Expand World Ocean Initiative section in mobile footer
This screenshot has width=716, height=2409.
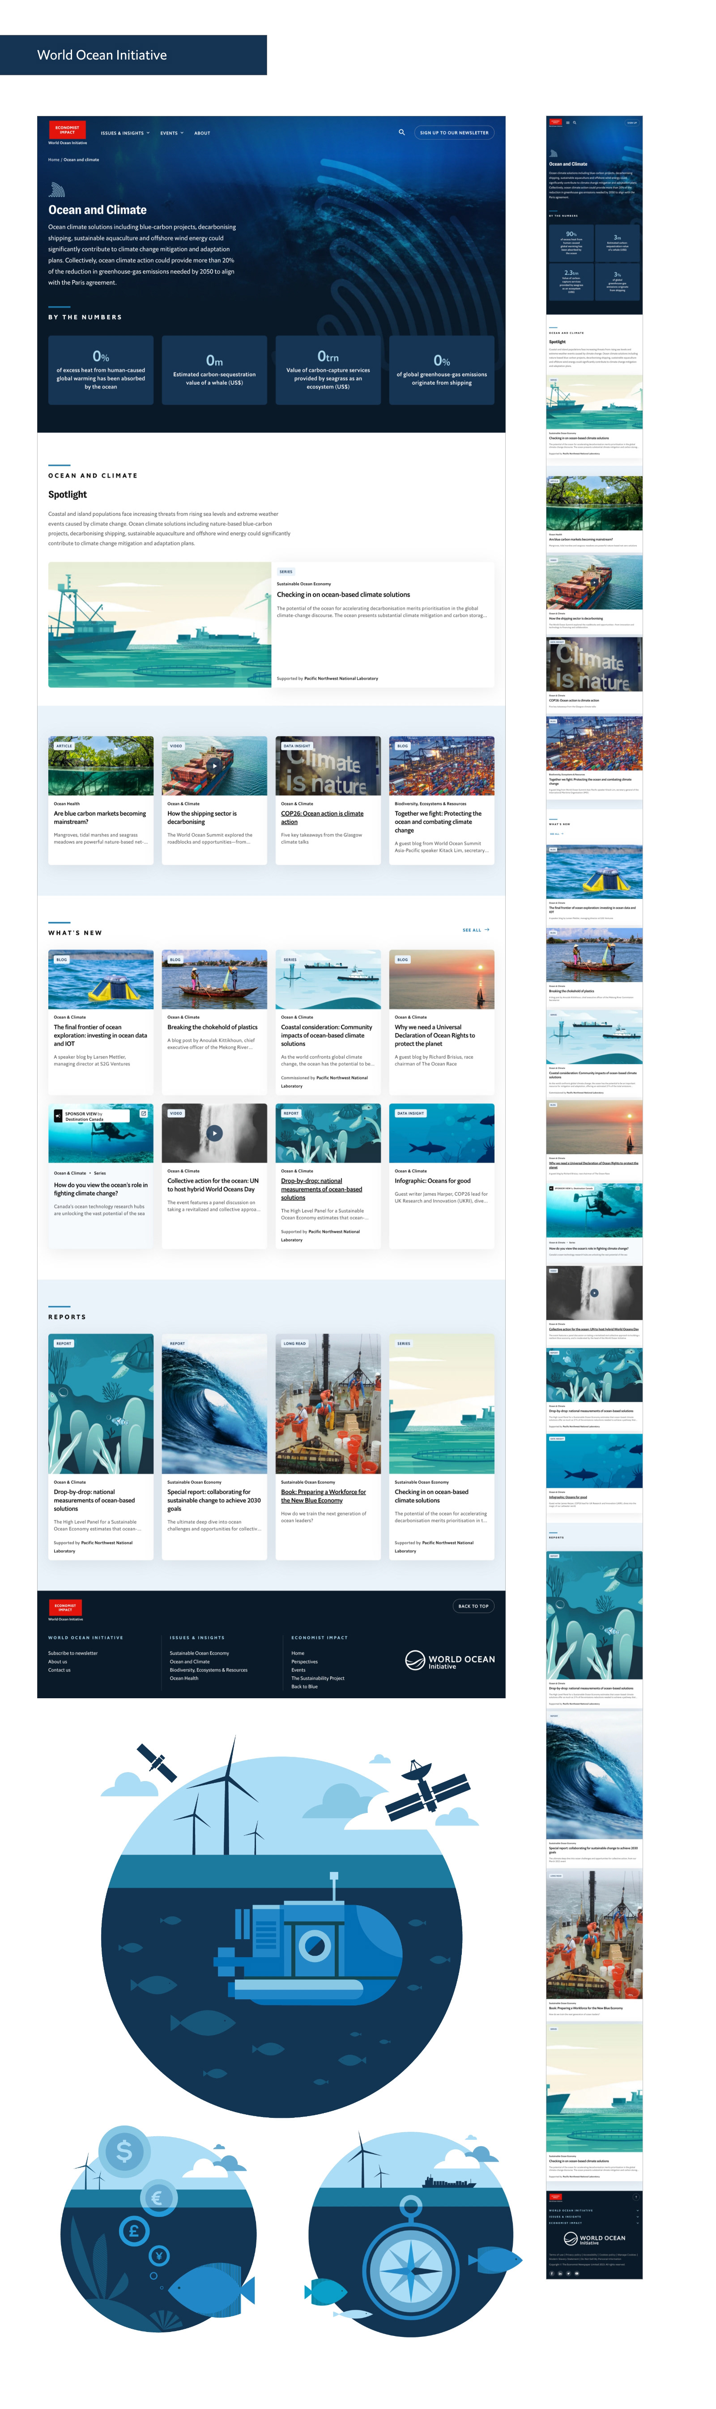(x=594, y=2210)
